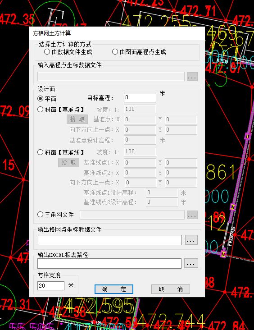Click 基准点设计高程 input field
The height and width of the screenshot is (330, 254).
point(140,140)
